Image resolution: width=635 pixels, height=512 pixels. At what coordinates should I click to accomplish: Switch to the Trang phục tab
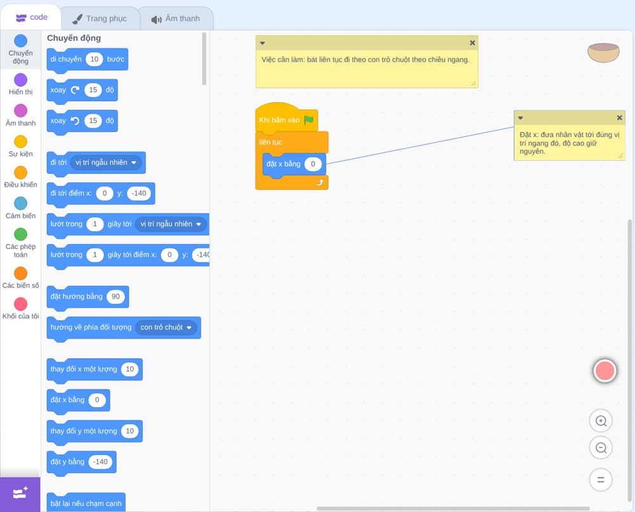[100, 18]
